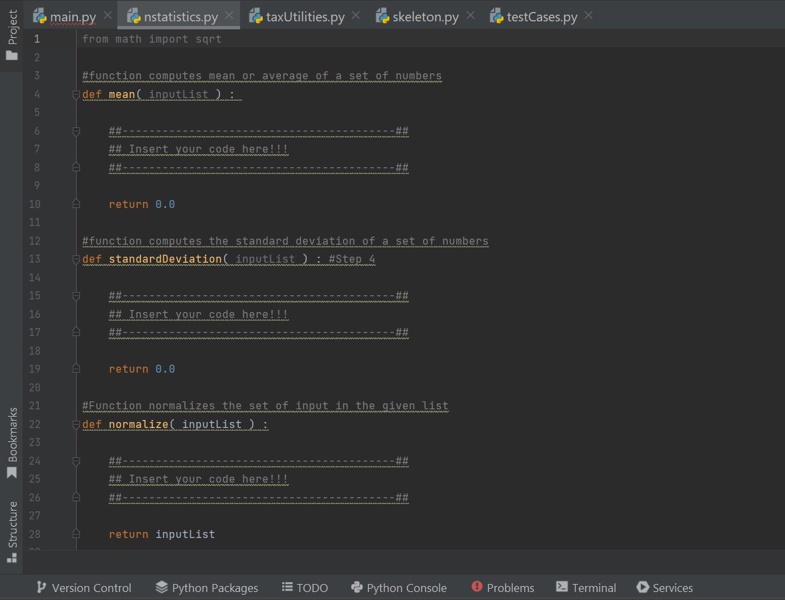Open the Version Control panel

(x=83, y=587)
